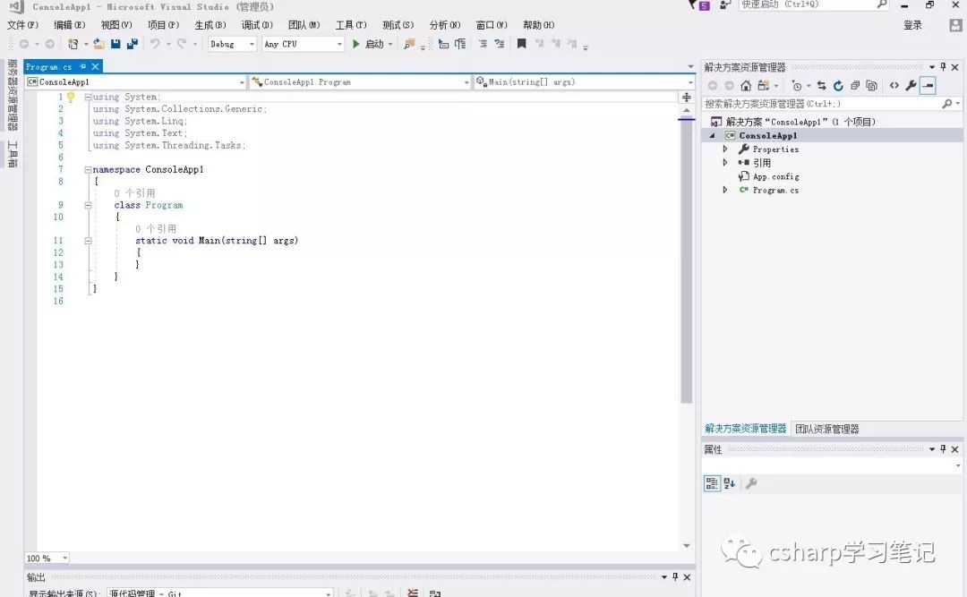Collapse the class Program block

[88, 205]
